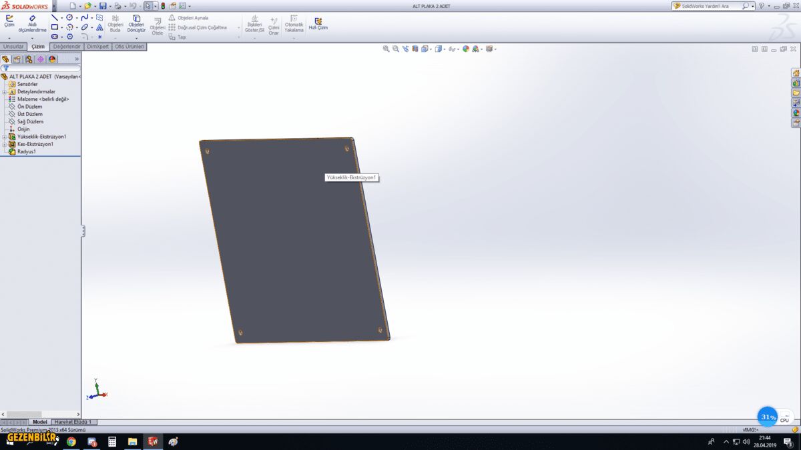Open the Değerlendir tab
801x450 pixels.
point(67,47)
